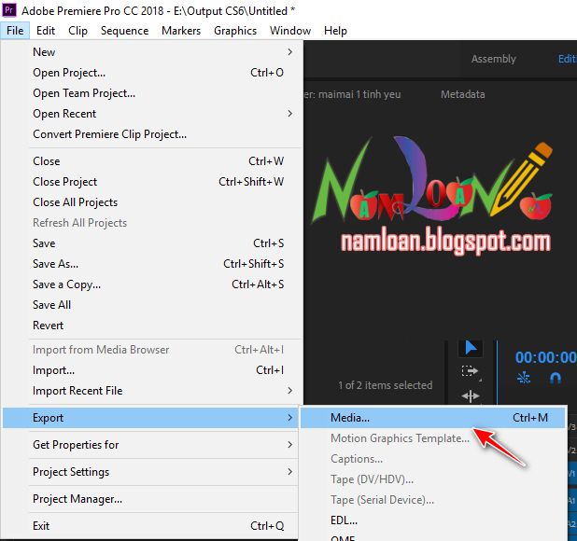Screen dimensions: 577x541
Task: Toggle the timeline Snap magnet icon
Action: pos(555,378)
